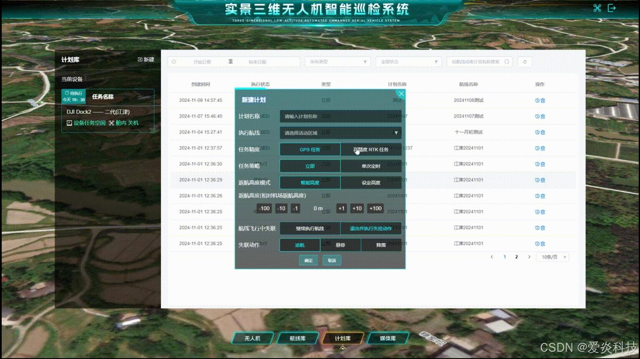Select 悬停 as lost-link action
The image size is (640, 359).
(341, 245)
